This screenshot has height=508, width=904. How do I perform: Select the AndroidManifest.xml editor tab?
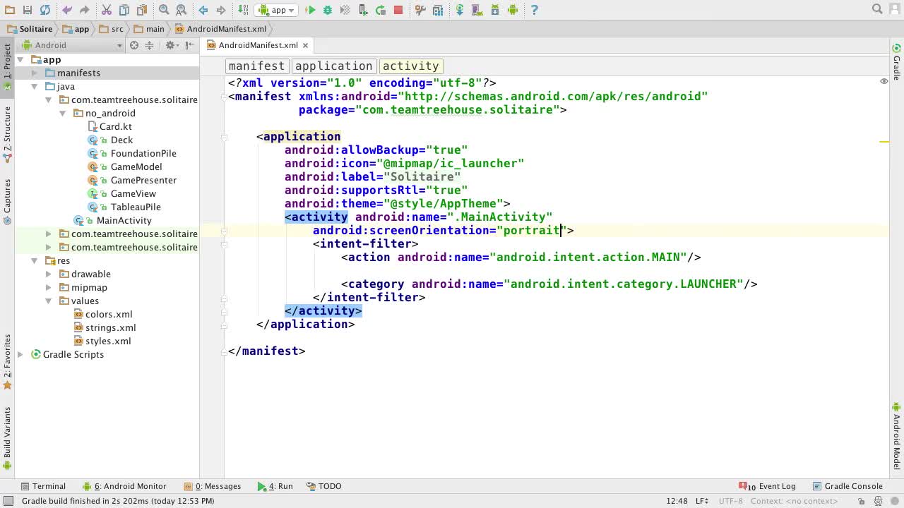tap(258, 45)
